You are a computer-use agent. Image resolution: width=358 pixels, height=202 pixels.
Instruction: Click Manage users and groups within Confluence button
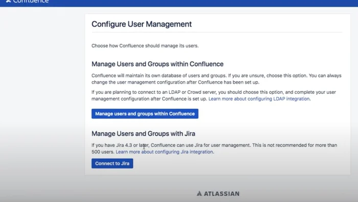(145, 114)
